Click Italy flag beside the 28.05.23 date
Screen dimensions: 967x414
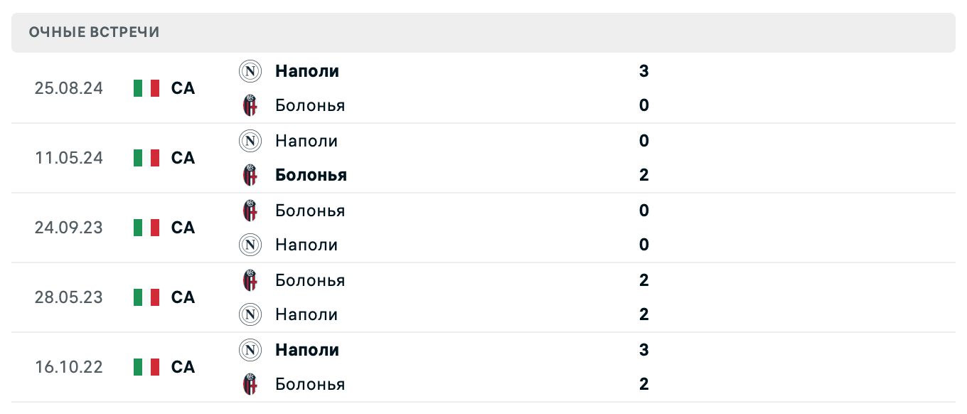pos(146,297)
